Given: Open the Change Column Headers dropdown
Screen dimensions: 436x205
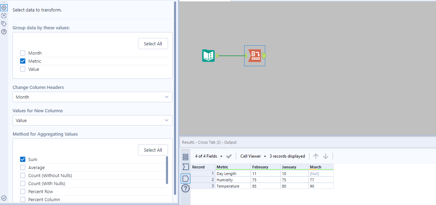Looking at the screenshot, I should (92, 97).
